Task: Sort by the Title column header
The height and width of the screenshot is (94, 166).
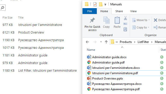Action: [x=21, y=18]
